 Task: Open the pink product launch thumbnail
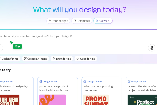(x=52, y=100)
